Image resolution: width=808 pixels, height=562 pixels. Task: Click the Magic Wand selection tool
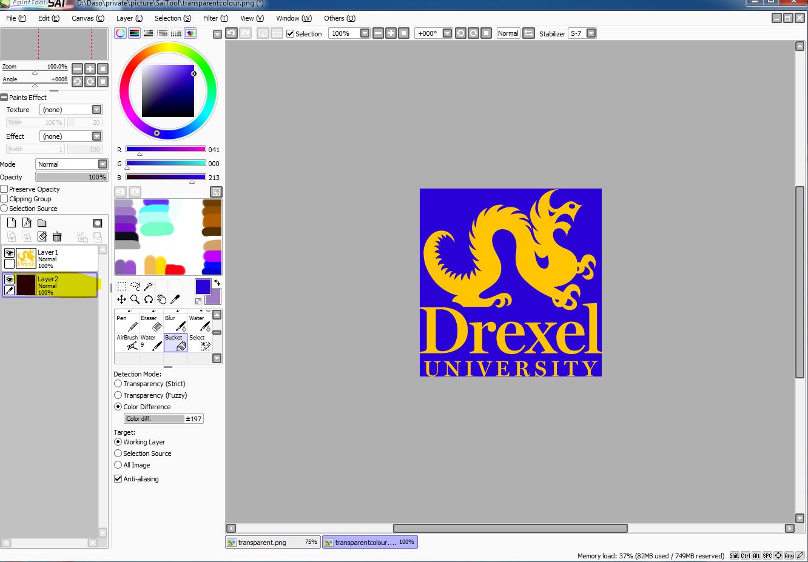coord(148,286)
